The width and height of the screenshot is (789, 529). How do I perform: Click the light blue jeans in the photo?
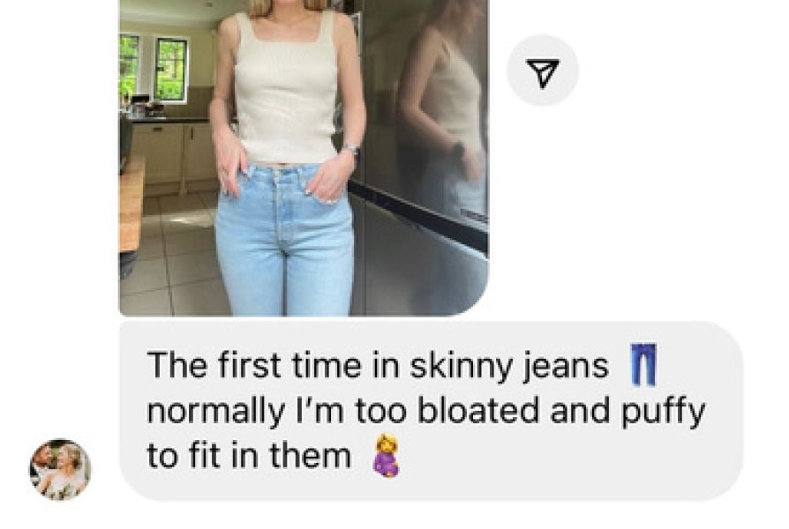284,242
